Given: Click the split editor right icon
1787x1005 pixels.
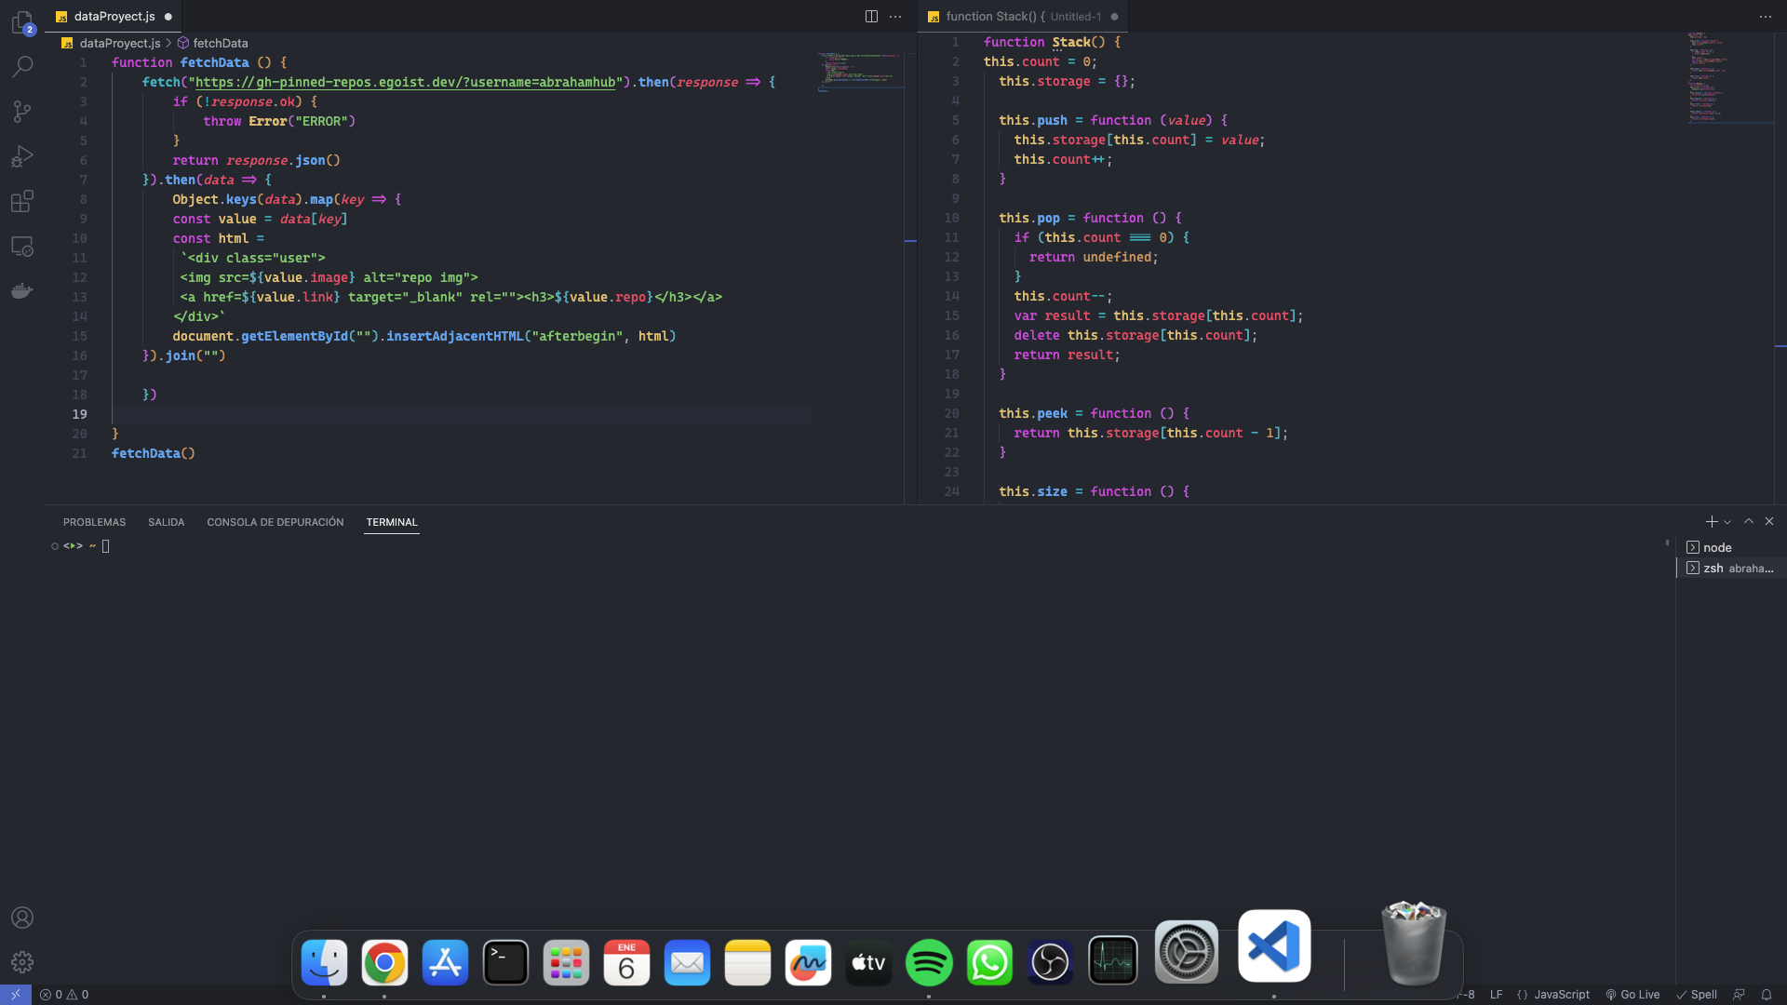Looking at the screenshot, I should tap(871, 17).
